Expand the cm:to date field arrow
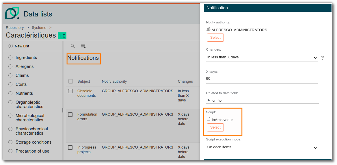The image size is (337, 165). (209, 100)
